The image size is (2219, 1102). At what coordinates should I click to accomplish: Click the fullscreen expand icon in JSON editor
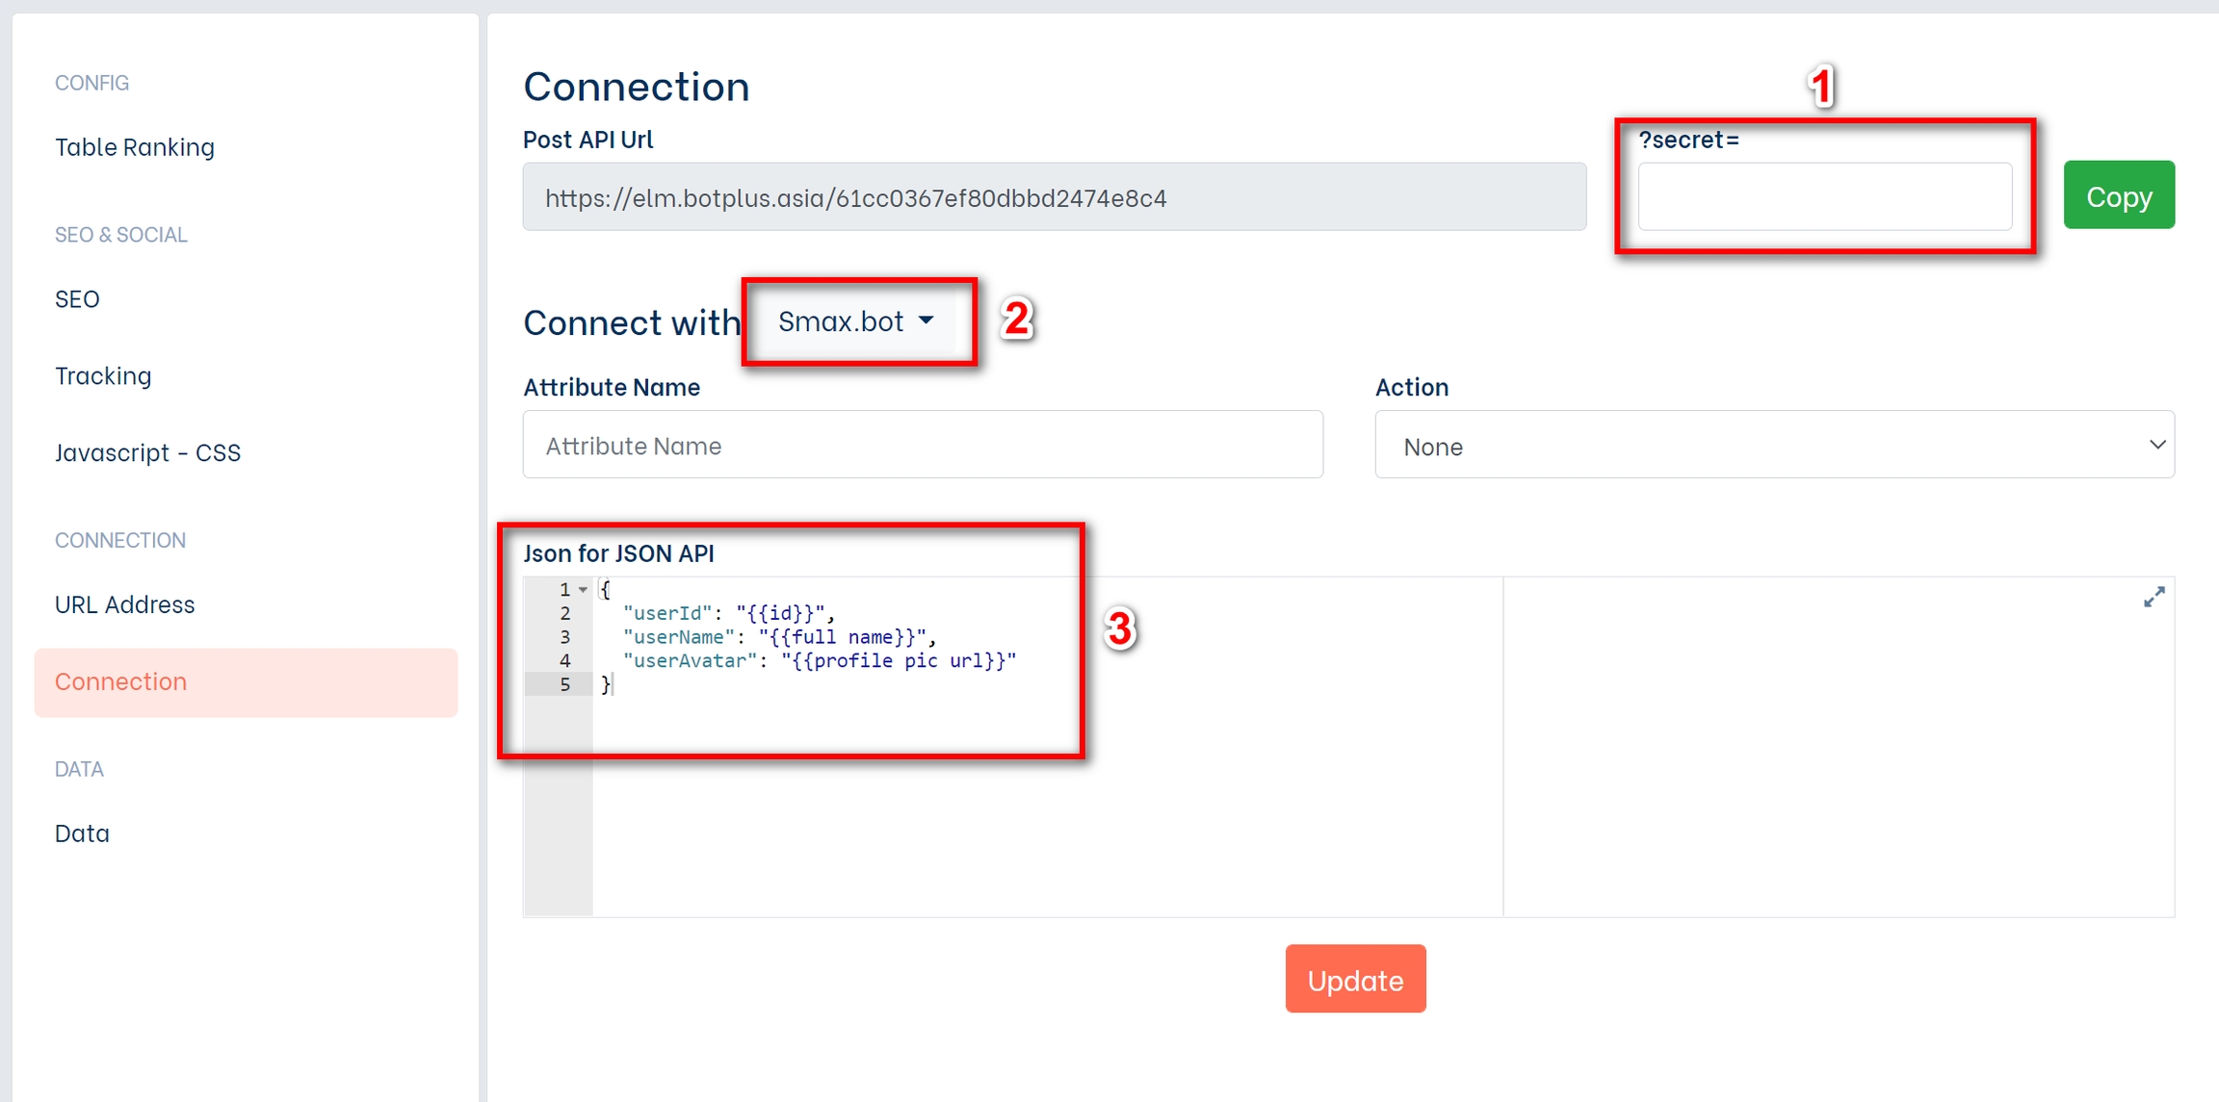(x=2154, y=598)
